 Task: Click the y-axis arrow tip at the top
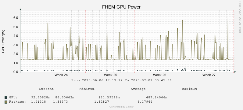coord(20,9)
